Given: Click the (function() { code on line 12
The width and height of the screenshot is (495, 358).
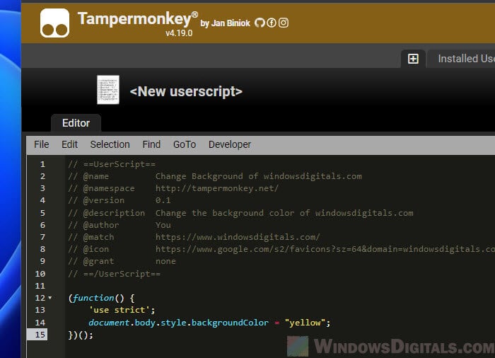Looking at the screenshot, I should pyautogui.click(x=102, y=298).
